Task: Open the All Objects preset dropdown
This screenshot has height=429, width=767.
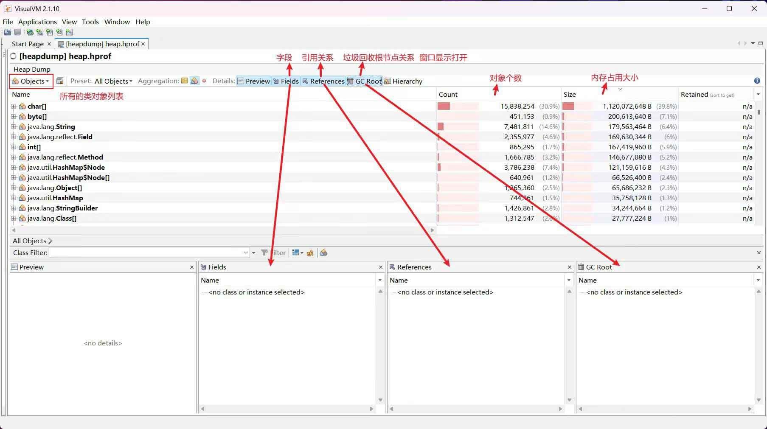Action: click(x=113, y=81)
